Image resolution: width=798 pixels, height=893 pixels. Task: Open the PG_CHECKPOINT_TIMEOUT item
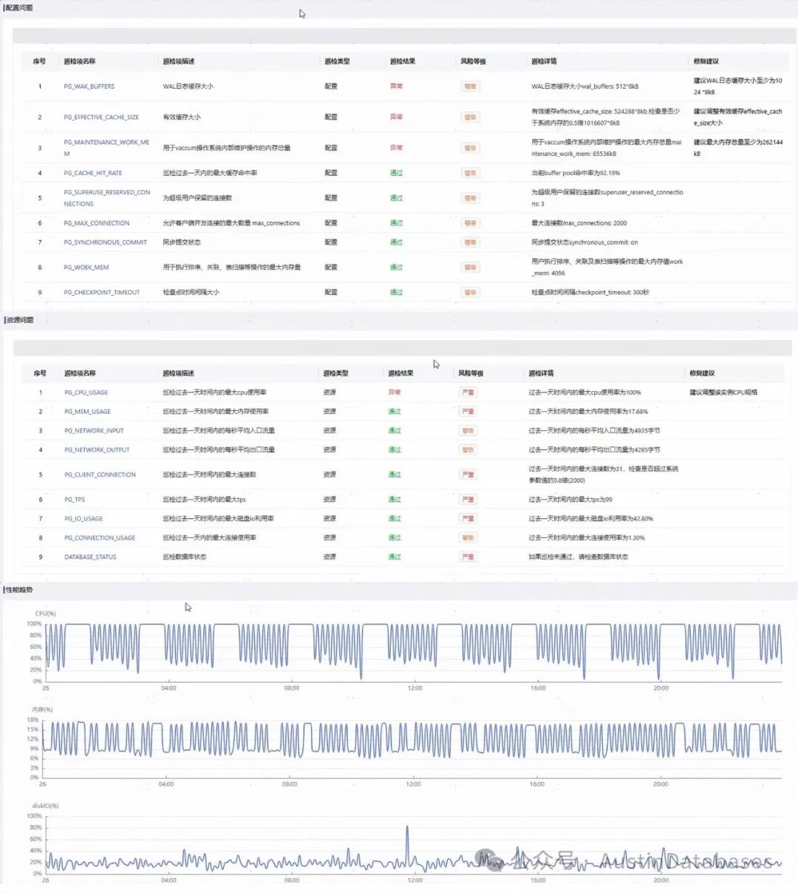tap(101, 293)
